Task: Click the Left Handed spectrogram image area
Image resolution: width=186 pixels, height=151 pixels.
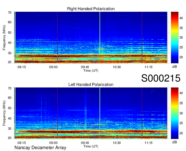Action: click(x=91, y=113)
